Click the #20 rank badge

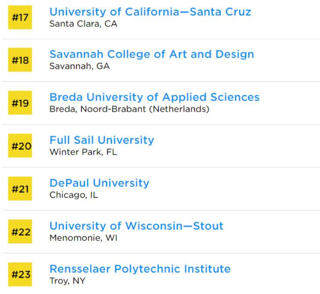20,145
